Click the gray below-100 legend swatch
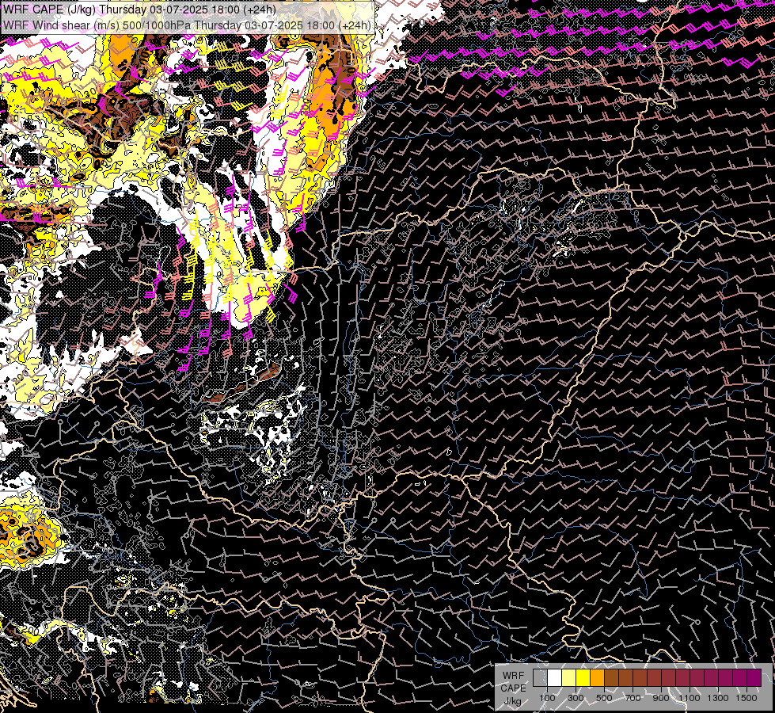Image resolution: width=775 pixels, height=713 pixels. point(540,678)
